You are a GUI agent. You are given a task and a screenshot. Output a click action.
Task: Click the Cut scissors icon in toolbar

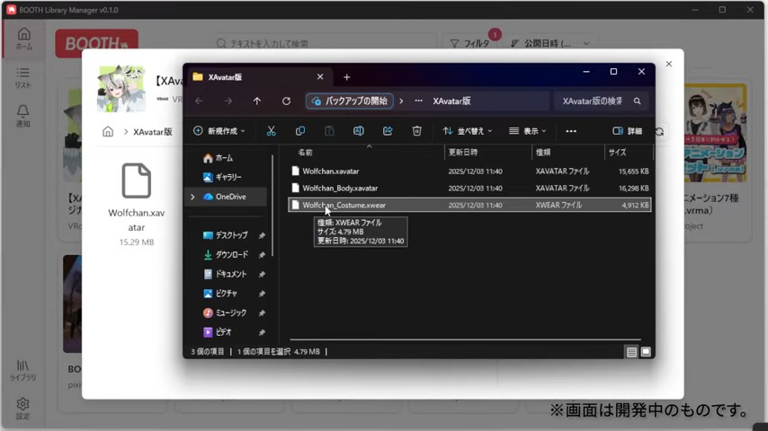pos(271,131)
